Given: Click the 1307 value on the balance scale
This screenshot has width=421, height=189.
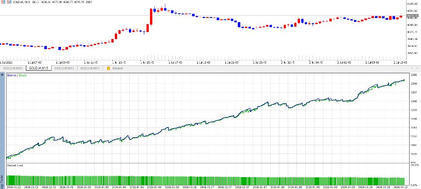Looking at the screenshot, I should click(414, 93).
